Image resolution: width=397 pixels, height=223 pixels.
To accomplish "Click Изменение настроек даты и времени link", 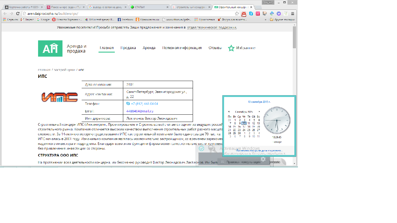I will [x=259, y=150].
